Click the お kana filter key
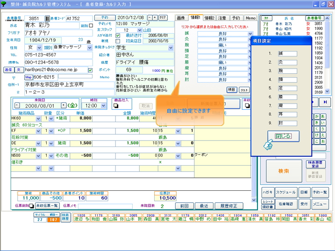The image size is (335, 251). (322, 141)
